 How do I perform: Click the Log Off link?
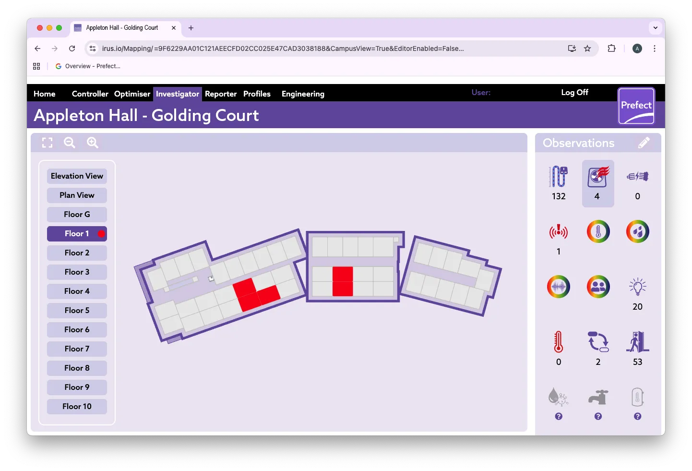574,93
